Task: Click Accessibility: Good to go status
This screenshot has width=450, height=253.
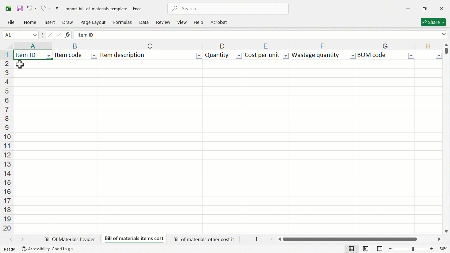Action: coord(47,249)
